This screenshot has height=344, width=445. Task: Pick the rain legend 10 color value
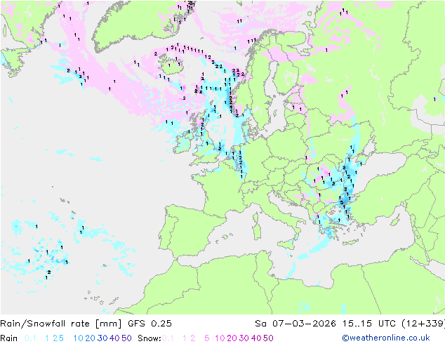79,338
